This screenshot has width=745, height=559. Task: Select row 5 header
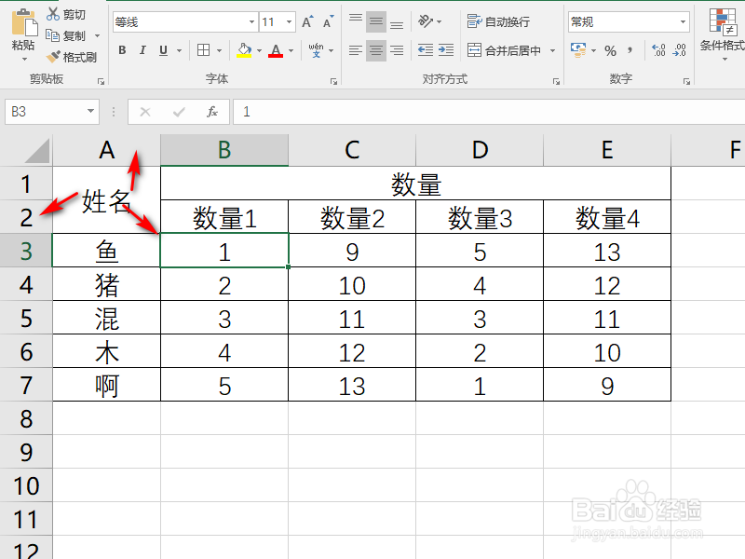(x=26, y=318)
